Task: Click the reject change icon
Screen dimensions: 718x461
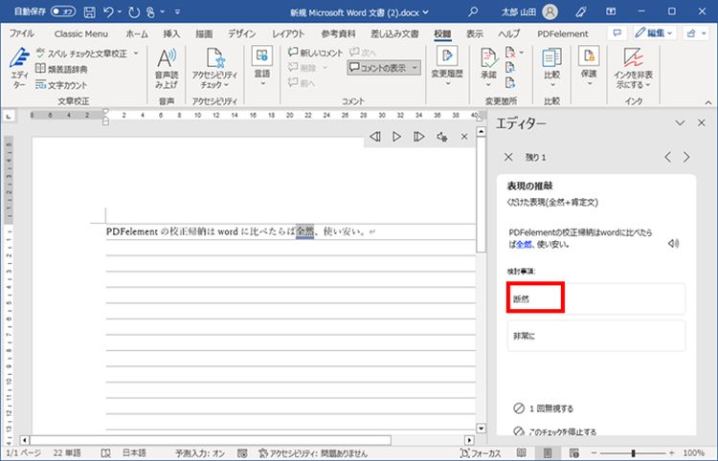Action: coord(510,53)
